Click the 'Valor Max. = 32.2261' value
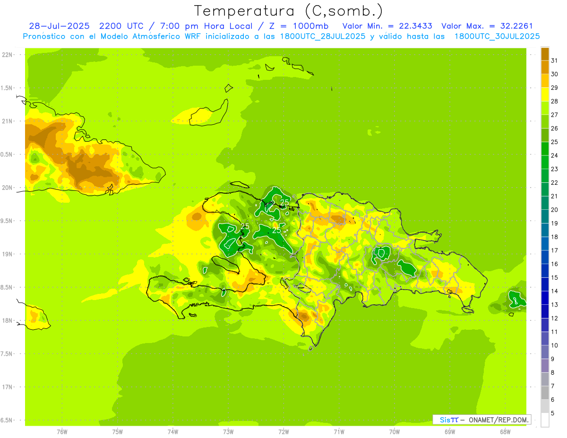The image size is (567, 438). pos(487,26)
